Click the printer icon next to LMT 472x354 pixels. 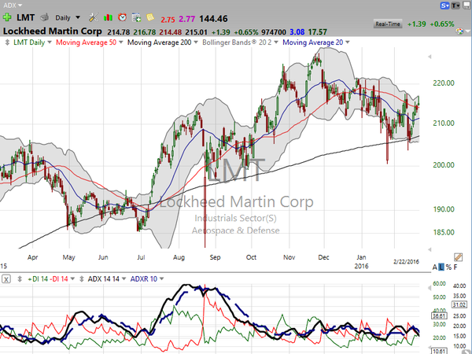pyautogui.click(x=45, y=17)
